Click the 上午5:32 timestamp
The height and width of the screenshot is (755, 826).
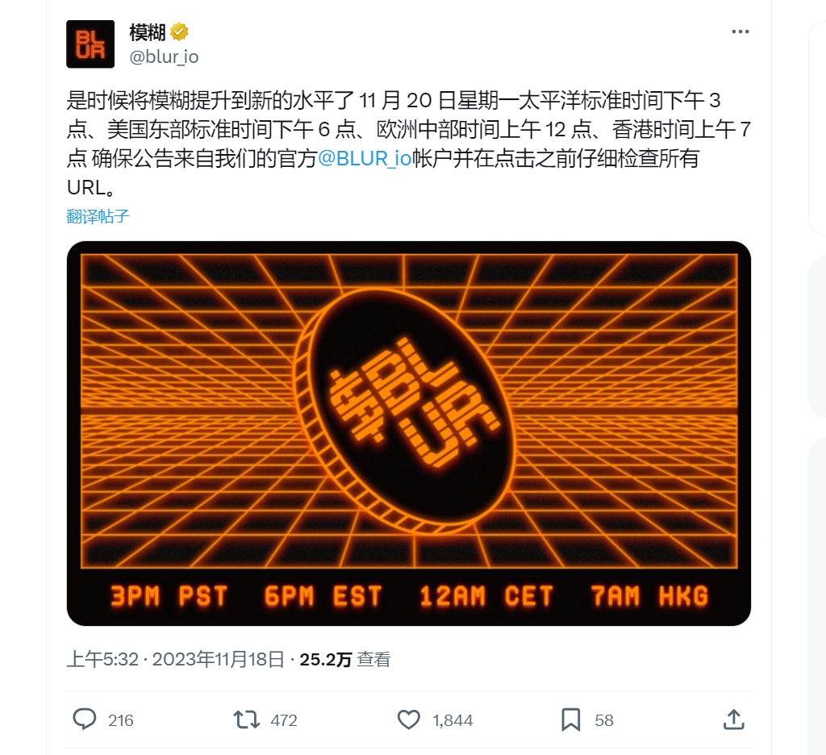(x=102, y=659)
